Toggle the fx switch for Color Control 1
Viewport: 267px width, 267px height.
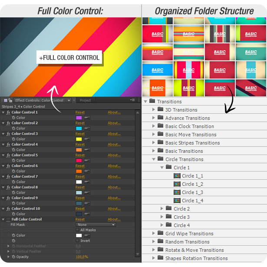(x=8, y=112)
